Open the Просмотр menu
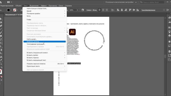This screenshot has height=96, width=171. 53,6
